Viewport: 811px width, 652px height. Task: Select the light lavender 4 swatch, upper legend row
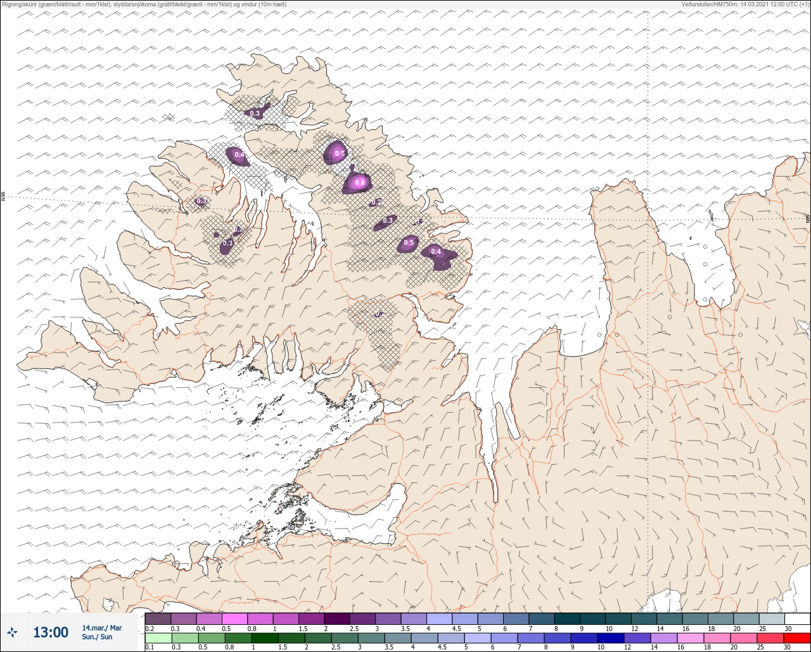pyautogui.click(x=439, y=618)
